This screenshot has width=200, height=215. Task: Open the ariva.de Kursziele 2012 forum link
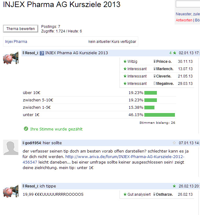click(103, 159)
